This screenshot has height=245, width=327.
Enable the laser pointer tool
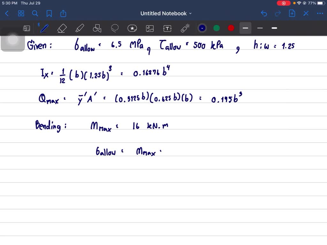tap(185, 28)
